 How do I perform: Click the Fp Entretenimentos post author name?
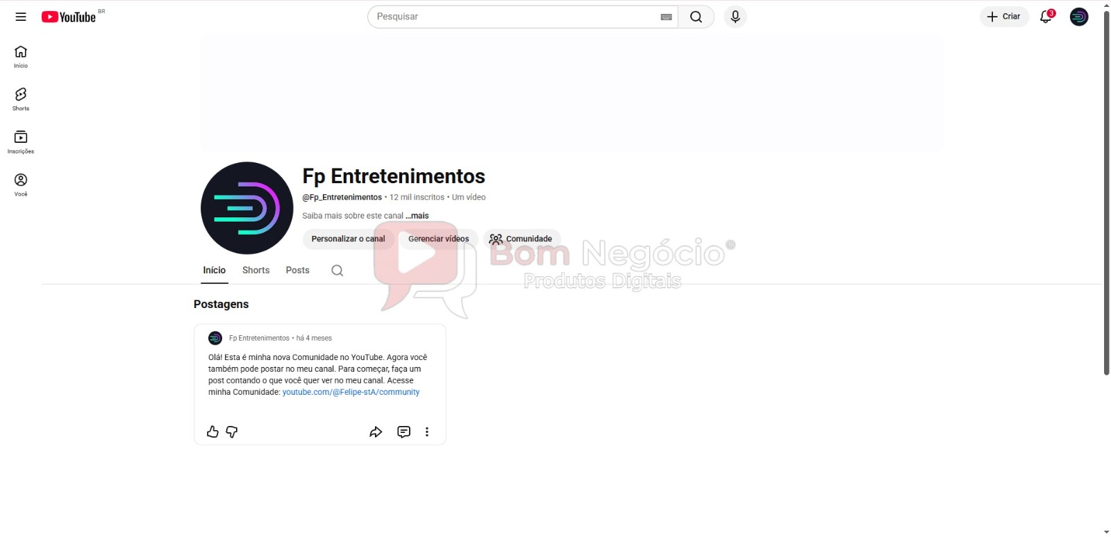[259, 338]
